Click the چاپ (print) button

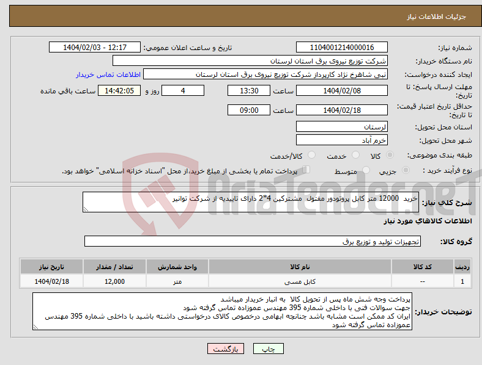(268, 349)
